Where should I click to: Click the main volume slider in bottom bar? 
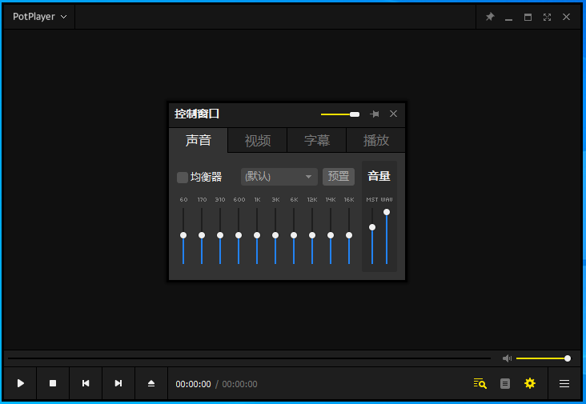coord(544,358)
